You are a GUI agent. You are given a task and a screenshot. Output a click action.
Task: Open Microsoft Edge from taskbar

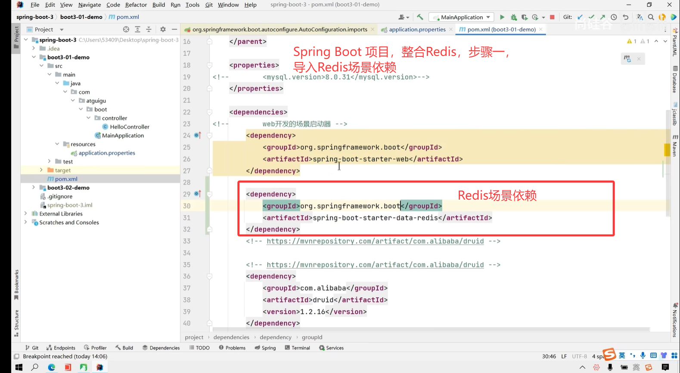click(51, 367)
